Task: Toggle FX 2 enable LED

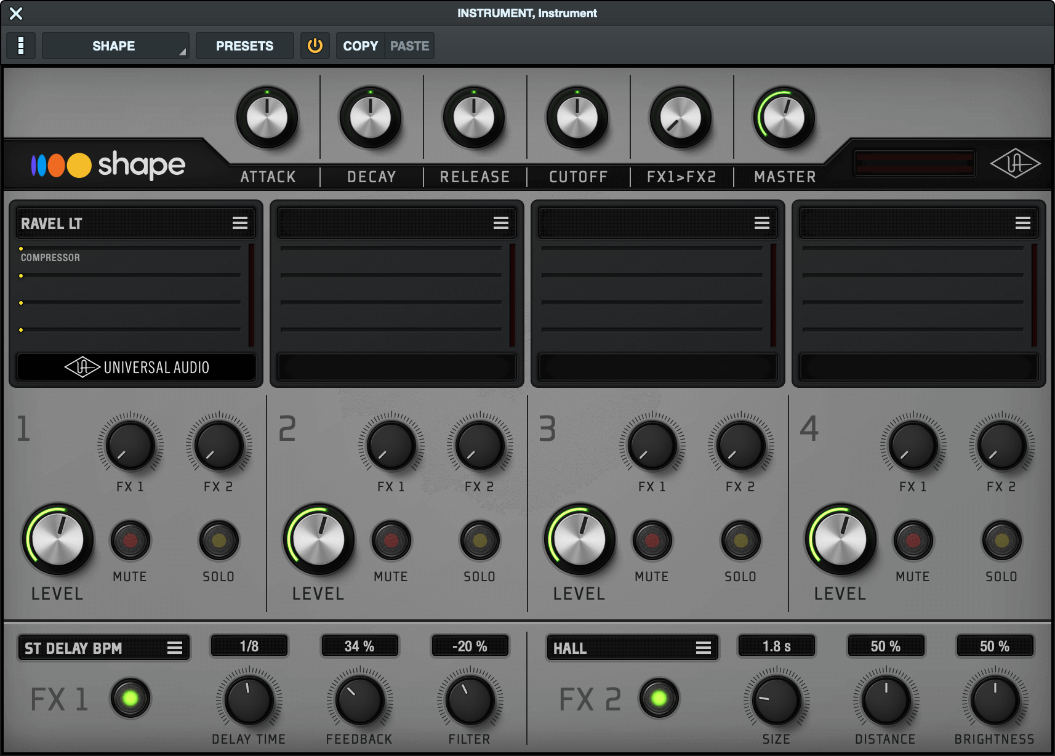Action: point(659,698)
